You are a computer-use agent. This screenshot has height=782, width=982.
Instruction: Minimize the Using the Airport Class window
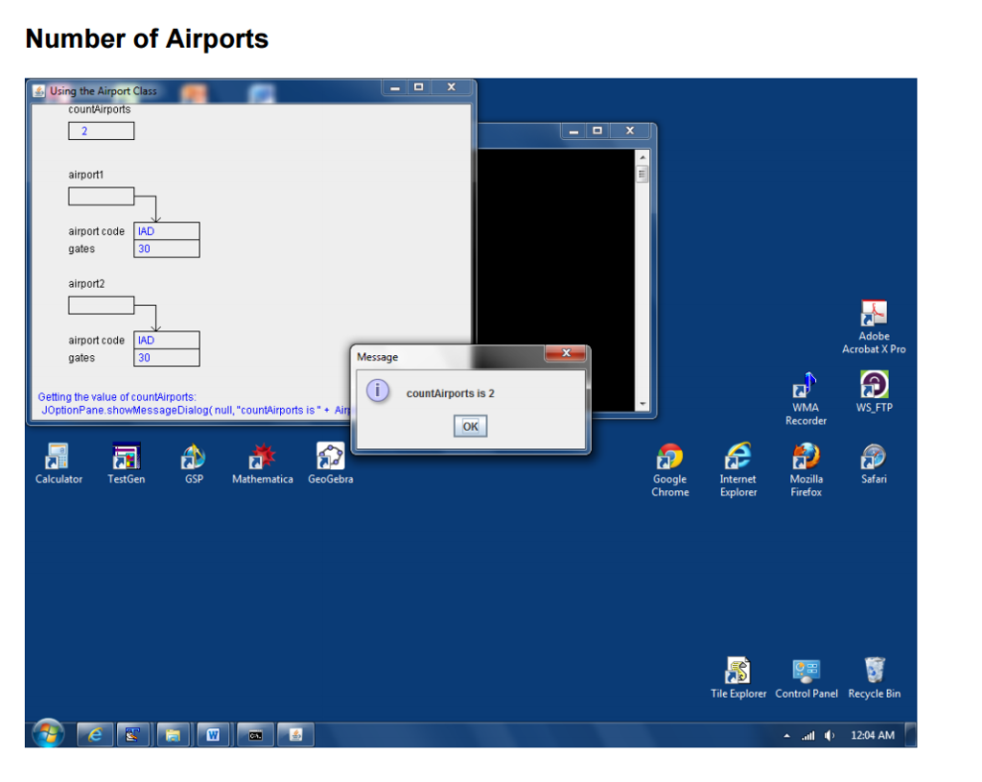395,87
